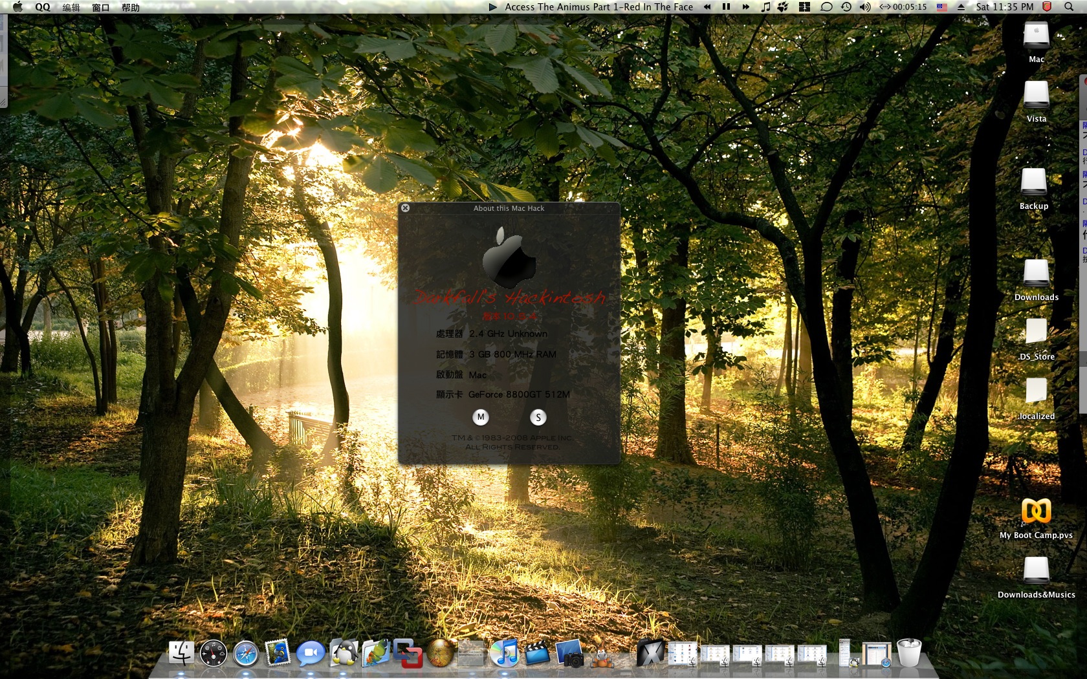Select the Backup drive on desktop

pos(1033,182)
